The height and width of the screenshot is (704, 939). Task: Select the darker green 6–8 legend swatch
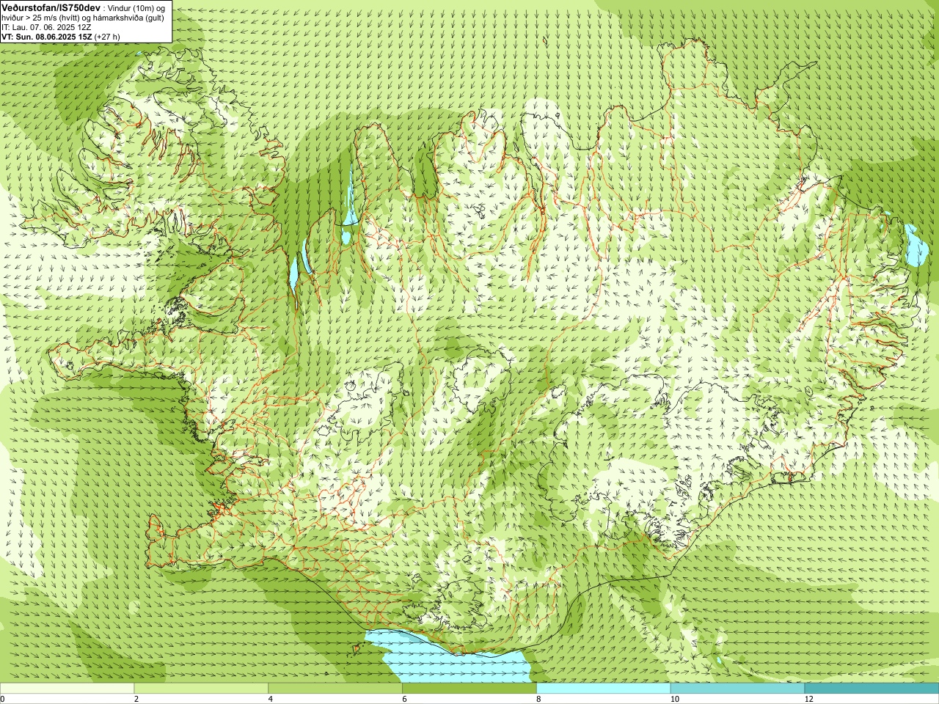(x=469, y=688)
